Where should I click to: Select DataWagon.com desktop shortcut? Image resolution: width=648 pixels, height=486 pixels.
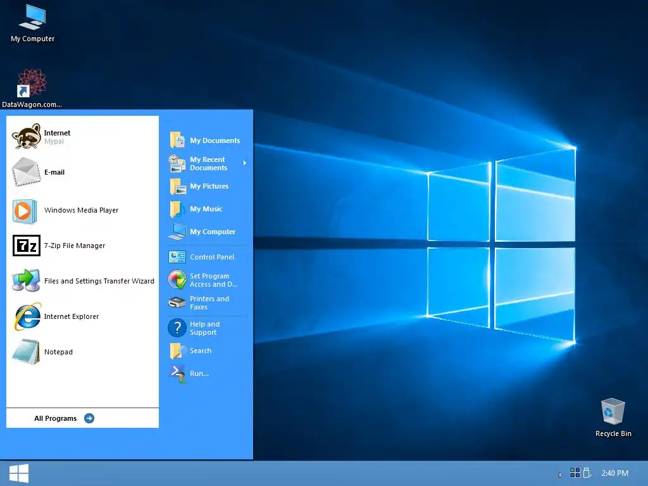(x=32, y=89)
